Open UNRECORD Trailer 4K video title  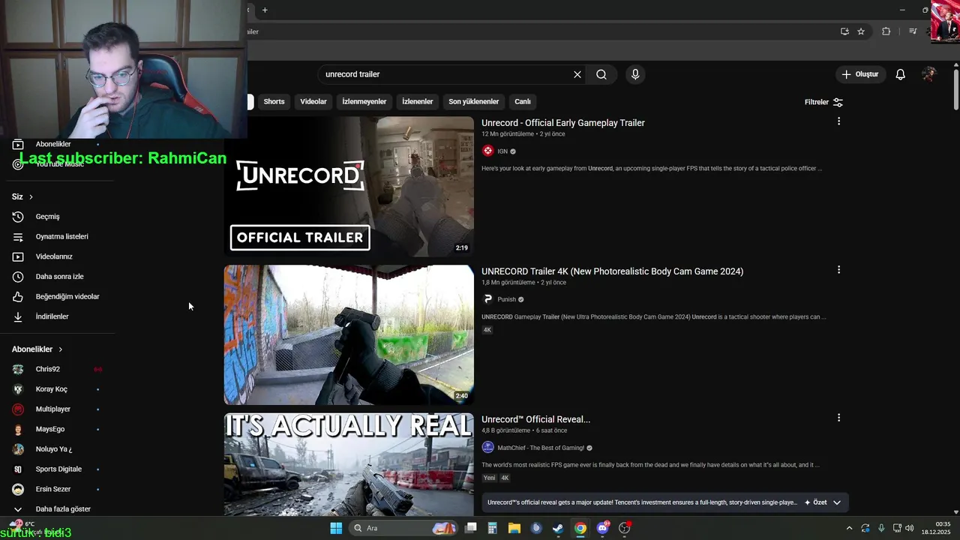point(613,271)
